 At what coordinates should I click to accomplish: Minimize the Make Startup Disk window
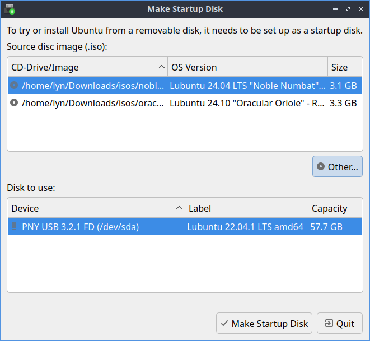[335, 9]
